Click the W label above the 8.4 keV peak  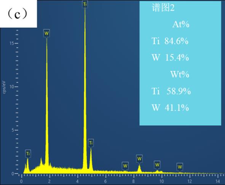click(x=139, y=159)
